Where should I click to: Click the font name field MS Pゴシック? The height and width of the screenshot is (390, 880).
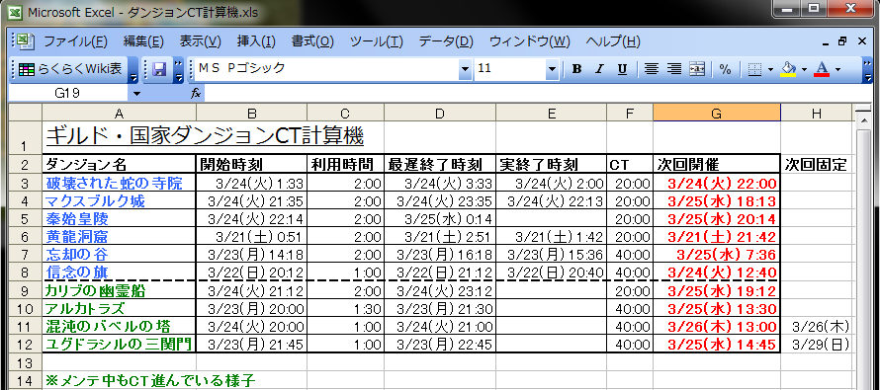[x=325, y=69]
